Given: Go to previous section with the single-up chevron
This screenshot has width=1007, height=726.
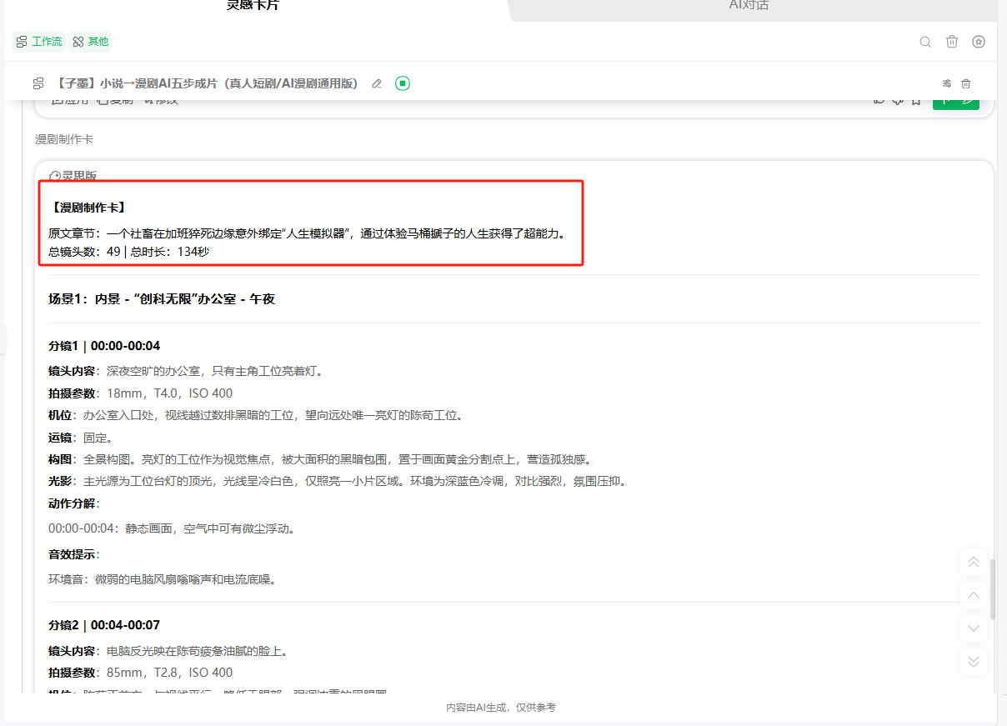Looking at the screenshot, I should pyautogui.click(x=974, y=595).
